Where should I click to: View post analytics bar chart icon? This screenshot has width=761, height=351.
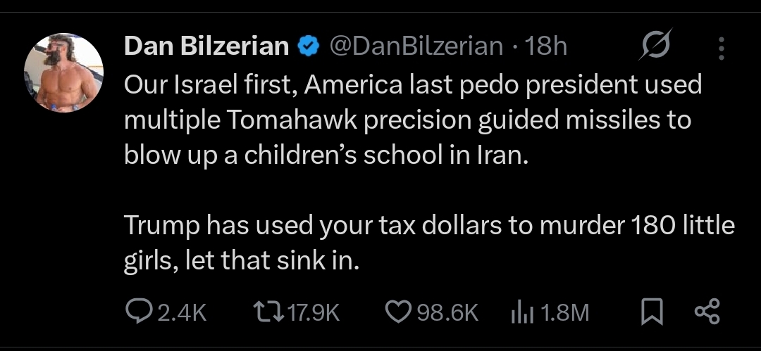click(x=519, y=312)
